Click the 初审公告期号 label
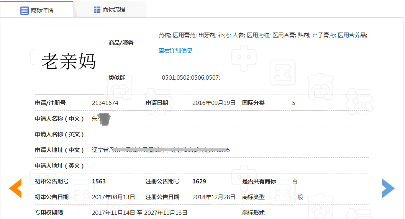This screenshot has height=219, width=405. click(52, 181)
